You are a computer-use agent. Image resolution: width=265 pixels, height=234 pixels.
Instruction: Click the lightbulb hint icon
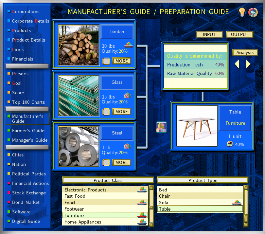tap(242, 12)
